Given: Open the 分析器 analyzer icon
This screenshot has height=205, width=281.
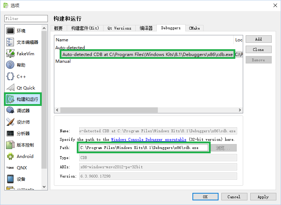Looking at the screenshot, I should coord(10,133).
